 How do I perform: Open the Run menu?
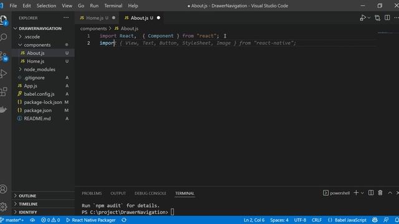(x=94, y=6)
